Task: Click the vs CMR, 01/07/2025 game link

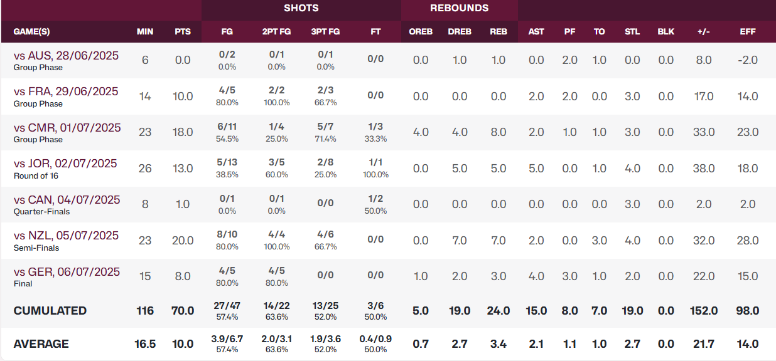Action: coord(67,128)
